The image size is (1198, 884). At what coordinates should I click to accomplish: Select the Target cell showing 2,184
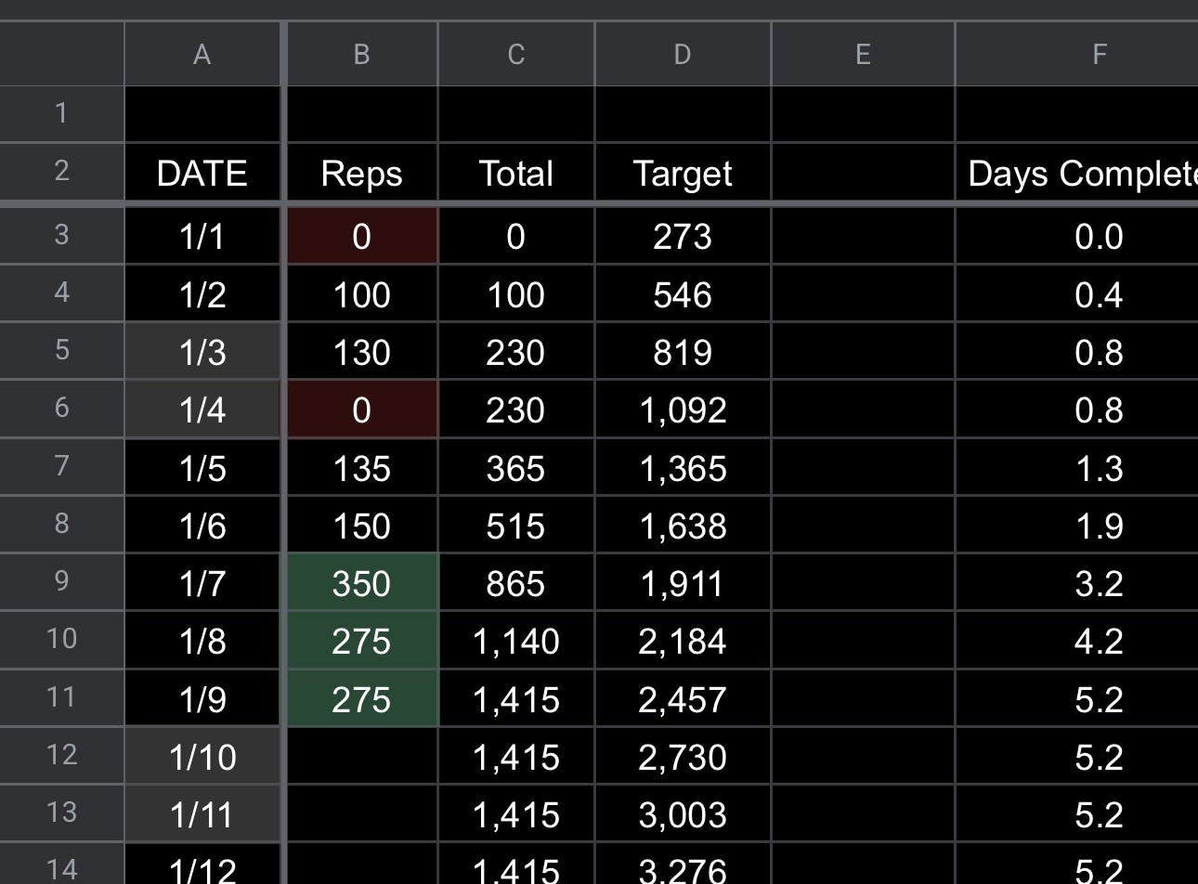pos(682,641)
